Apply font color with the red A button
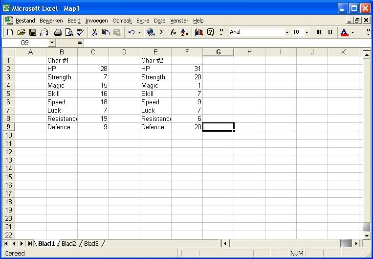 pos(344,32)
